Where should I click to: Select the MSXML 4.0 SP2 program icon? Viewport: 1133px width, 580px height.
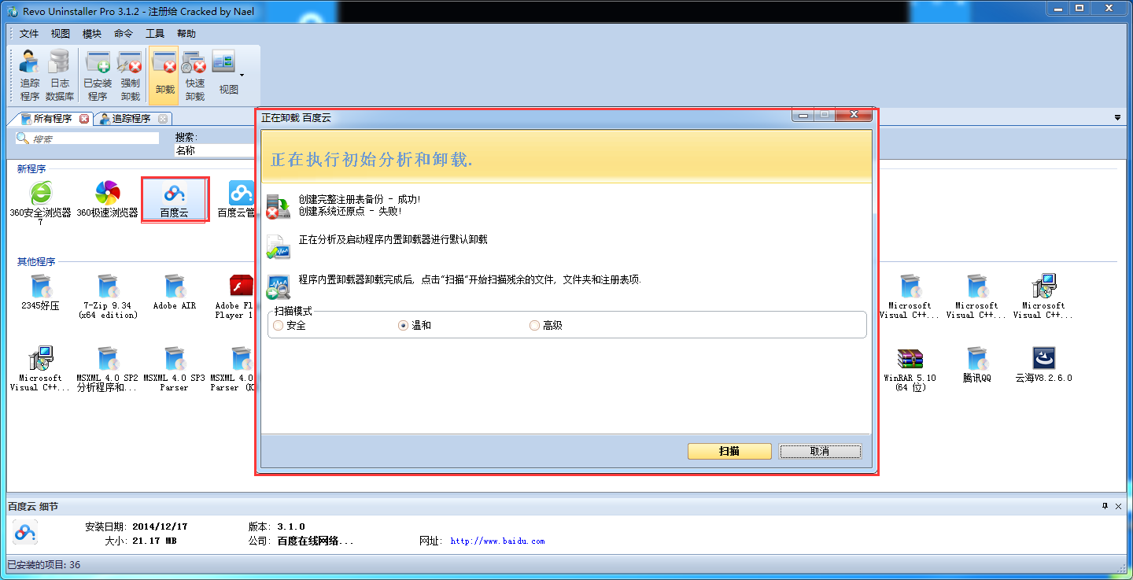coord(107,369)
